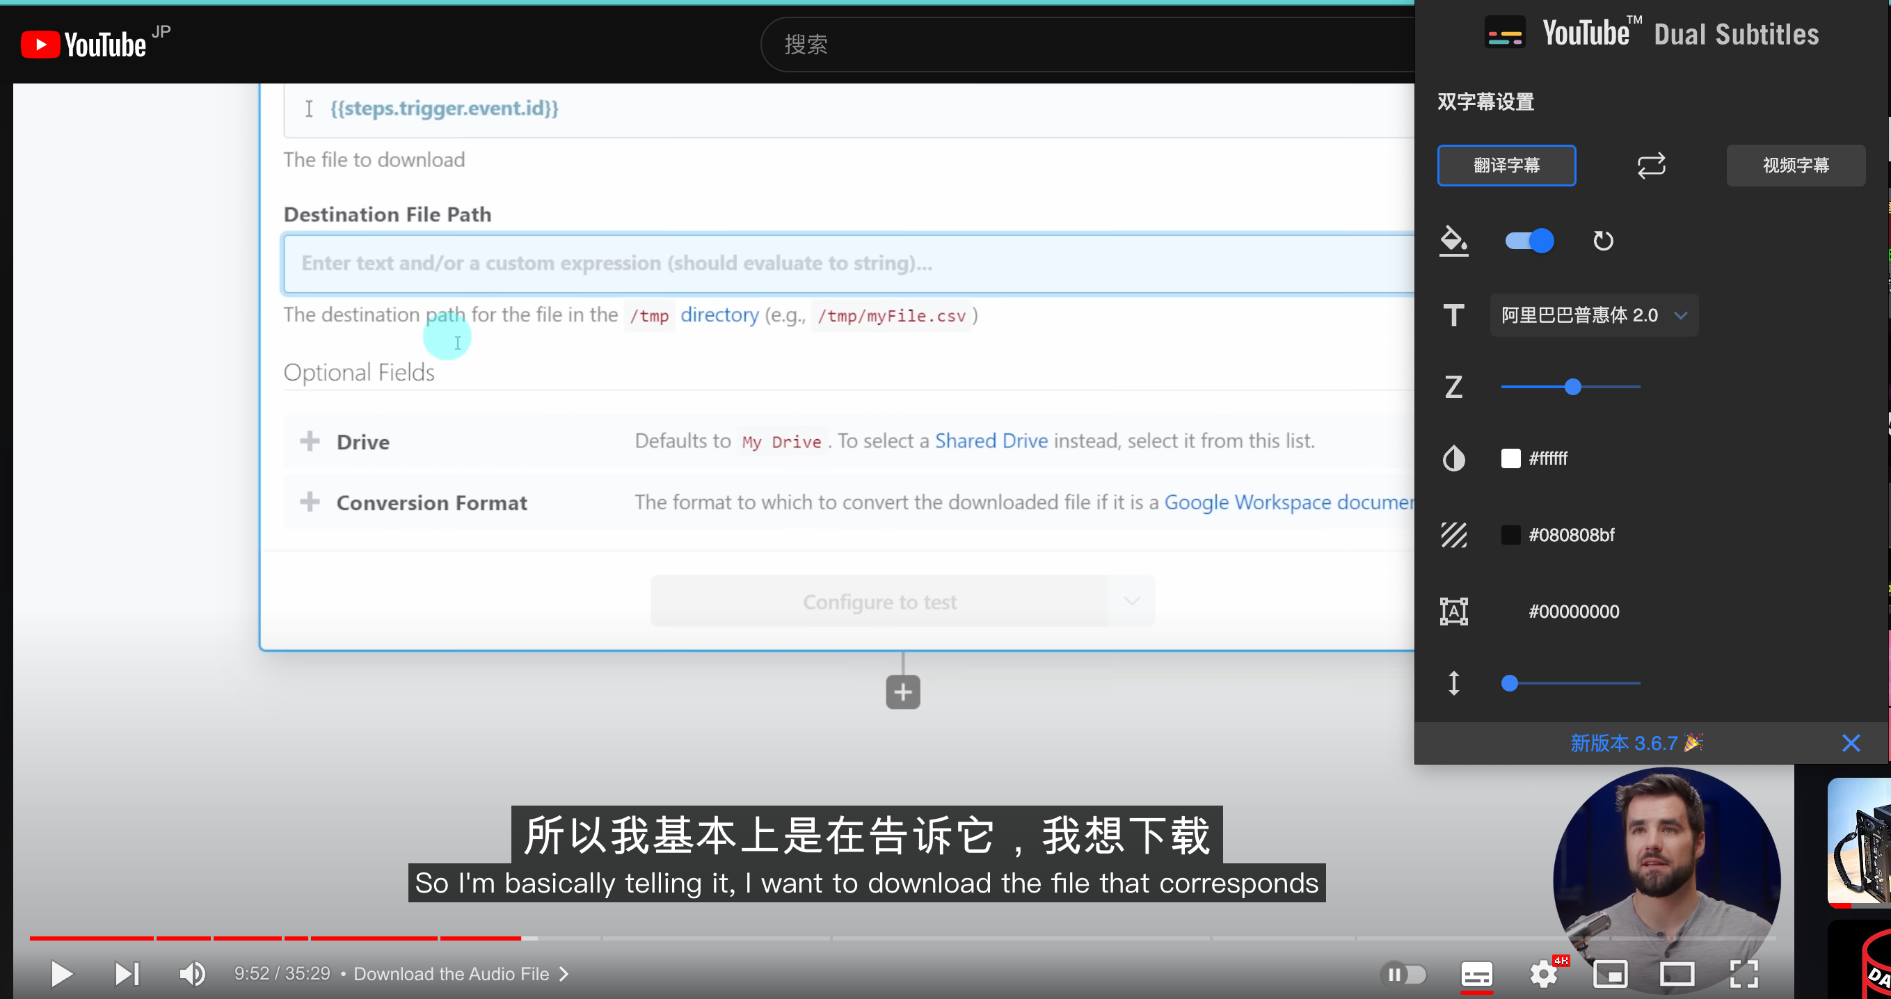This screenshot has height=999, width=1891.
Task: Open the YouTube settings gear
Action: click(x=1544, y=973)
